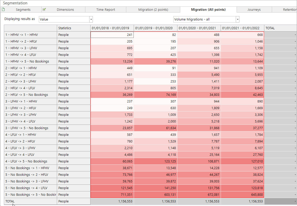The image size is (297, 206).
Task: Select the row 1 - HFHV -> 3 - LFHV
Action: pyautogui.click(x=31, y=48)
